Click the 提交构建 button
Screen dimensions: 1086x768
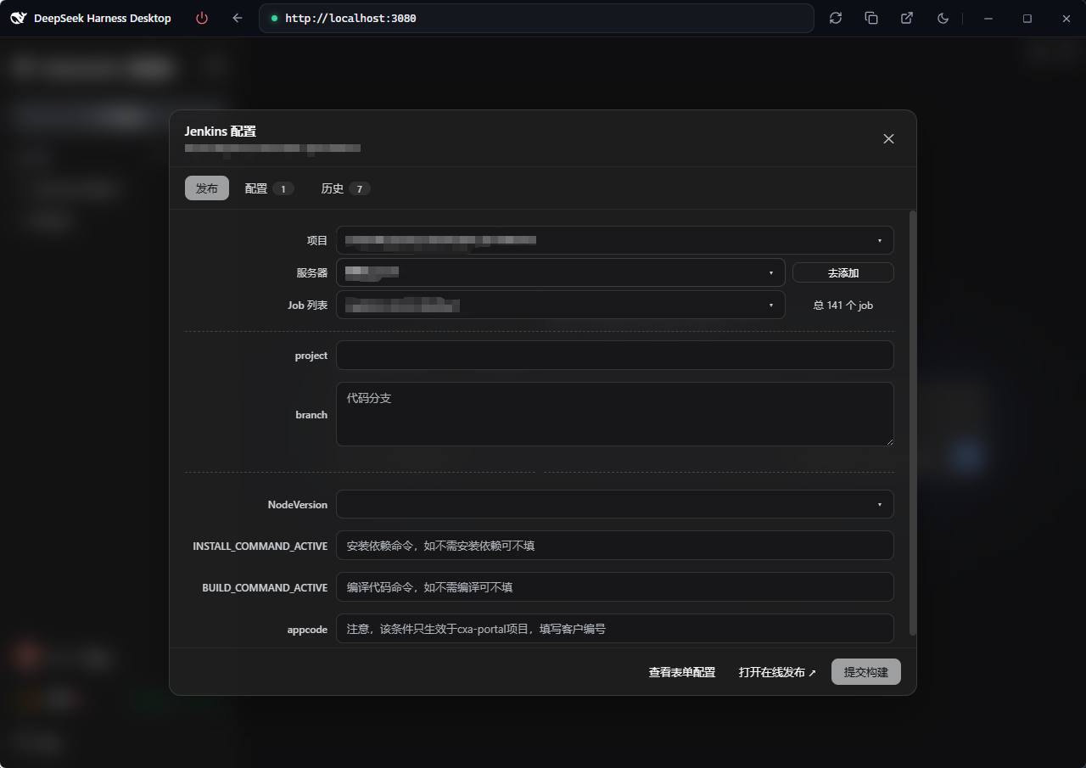point(866,672)
